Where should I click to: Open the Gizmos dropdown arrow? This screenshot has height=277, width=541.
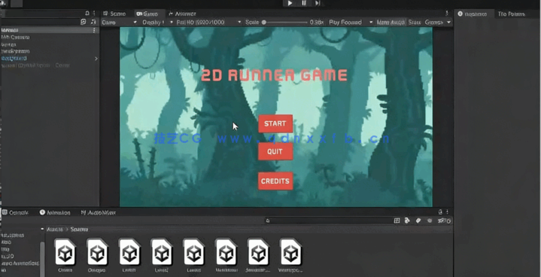coord(448,23)
